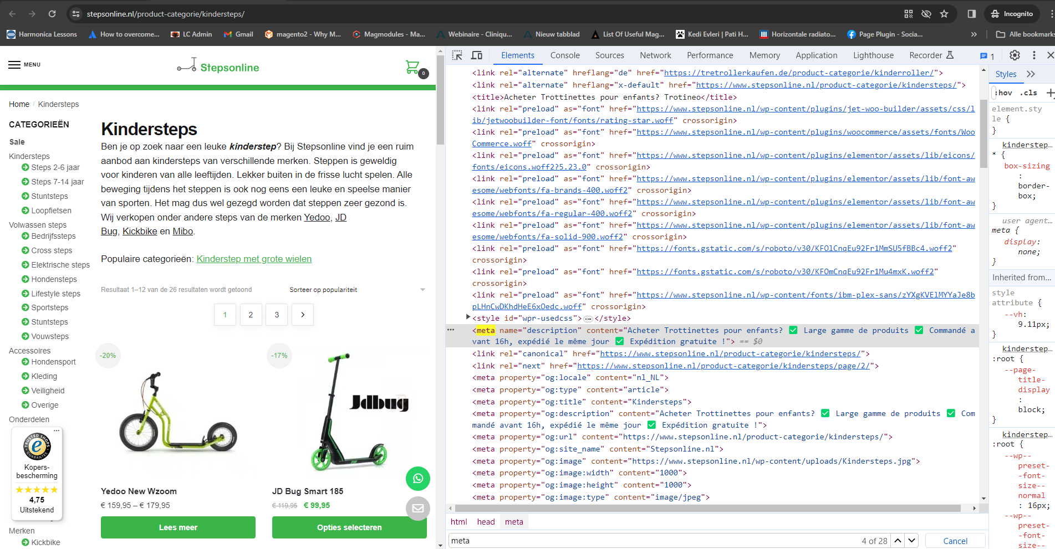Go to next results page arrow
Viewport: 1055px width, 549px height.
tap(303, 315)
